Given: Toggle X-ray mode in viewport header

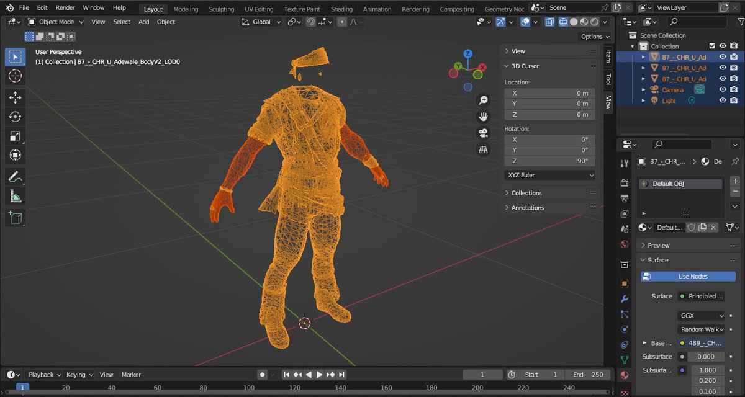Looking at the screenshot, I should pos(549,22).
